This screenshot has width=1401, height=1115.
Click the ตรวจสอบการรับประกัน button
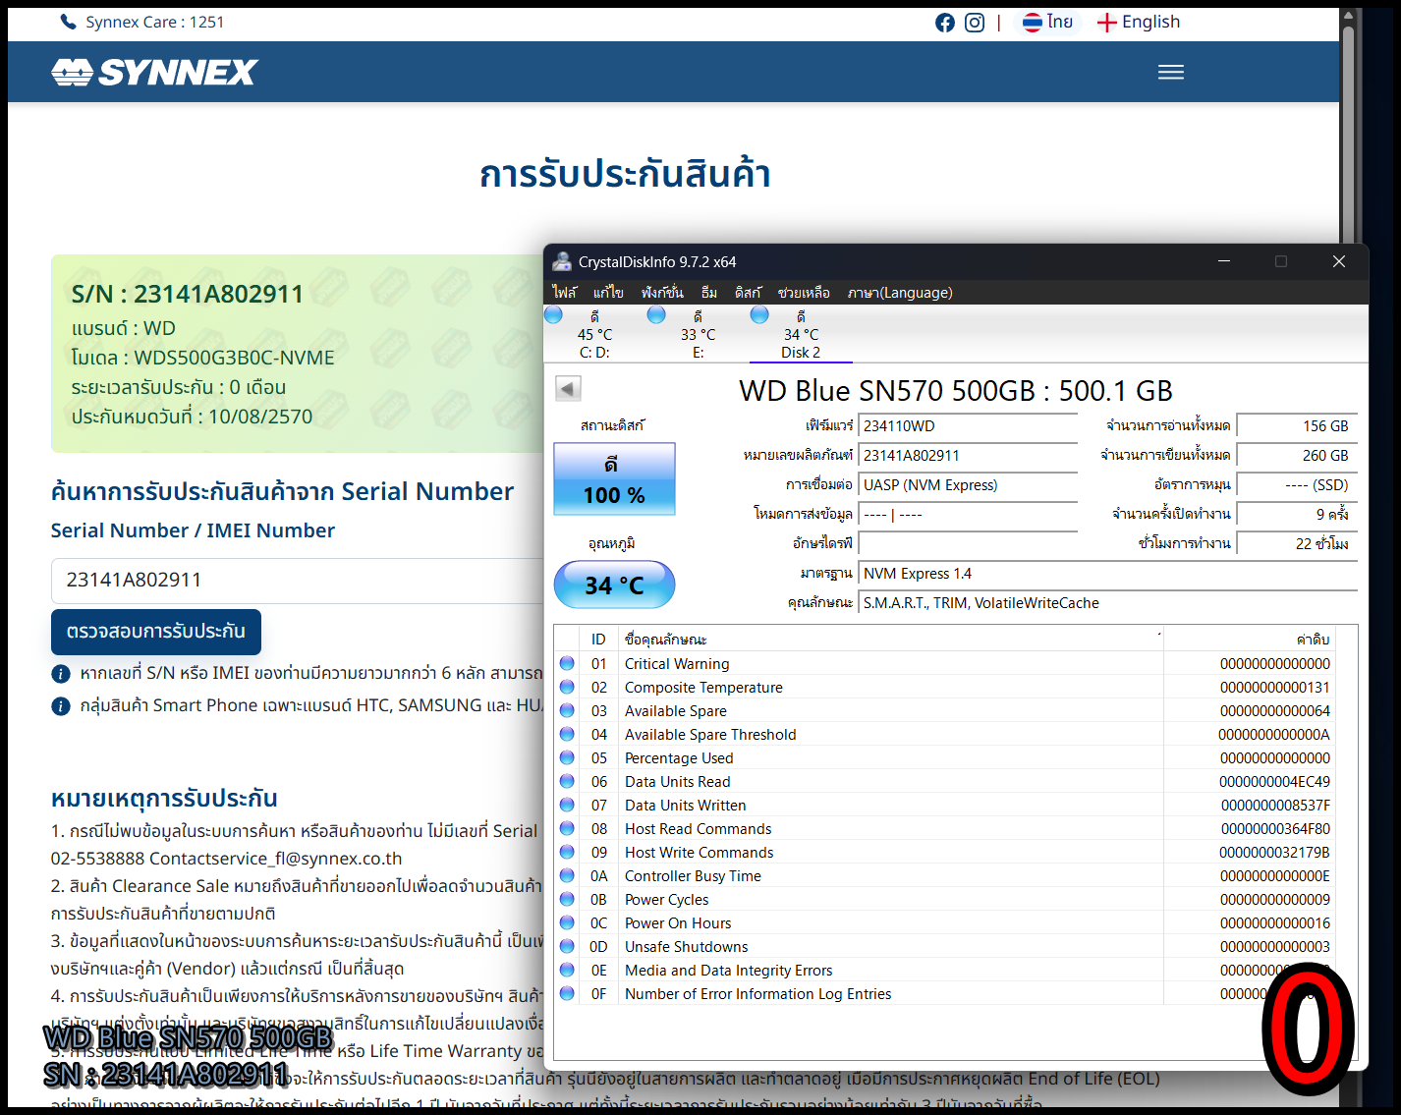(x=156, y=632)
